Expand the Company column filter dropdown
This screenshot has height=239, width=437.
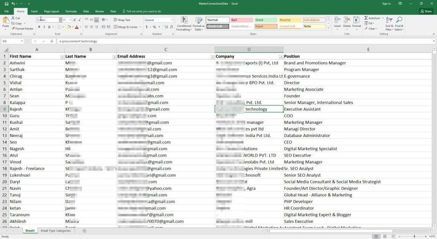pyautogui.click(x=281, y=57)
